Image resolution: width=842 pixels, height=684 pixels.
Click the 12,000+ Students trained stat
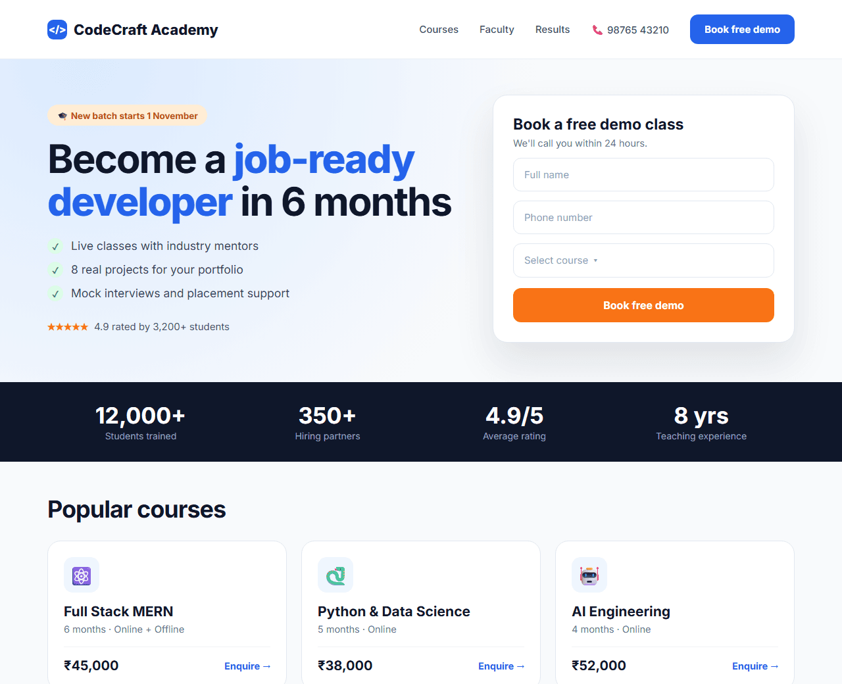141,422
